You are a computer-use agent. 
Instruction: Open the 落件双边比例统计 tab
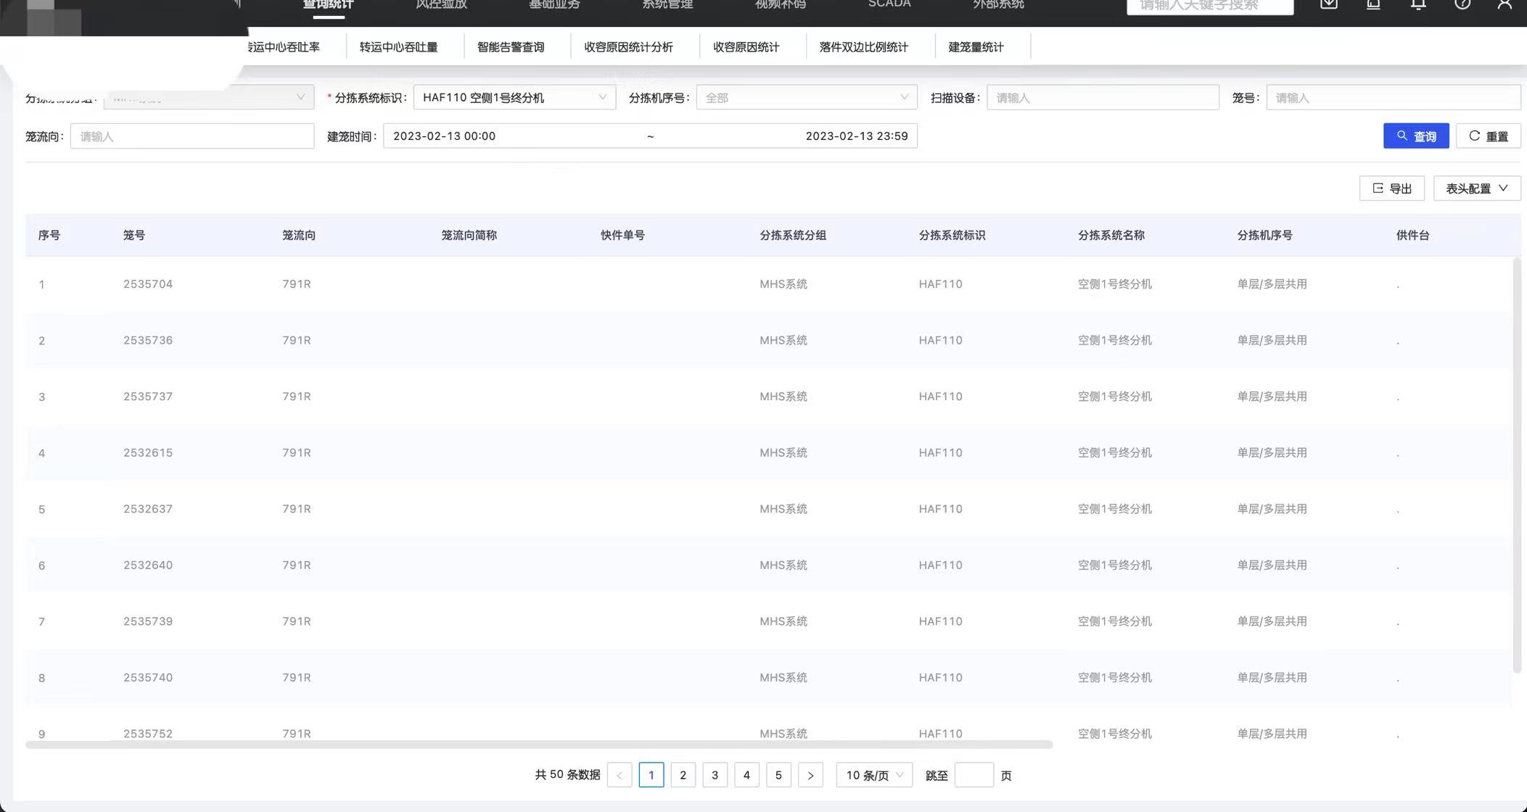(x=864, y=47)
